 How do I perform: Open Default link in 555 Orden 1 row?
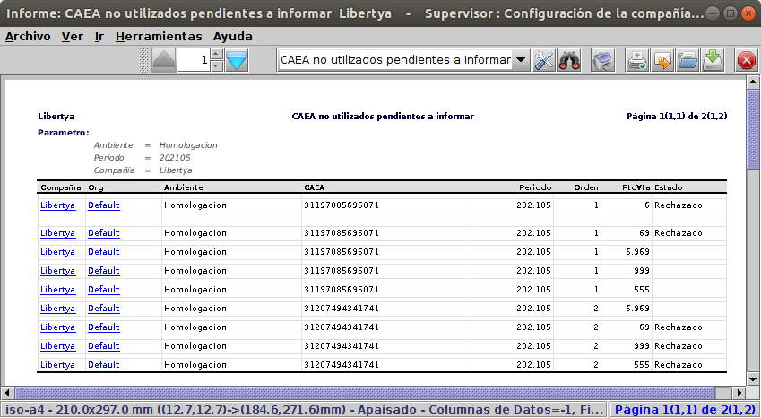[x=103, y=290]
